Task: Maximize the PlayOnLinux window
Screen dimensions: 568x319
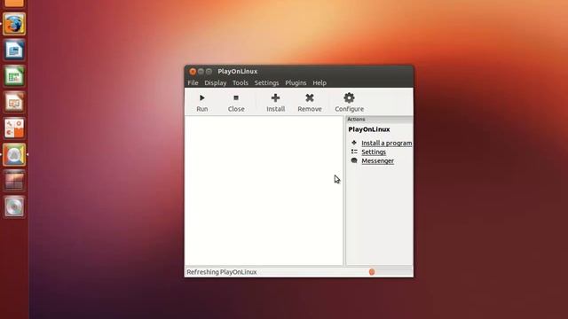Action: pyautogui.click(x=209, y=72)
